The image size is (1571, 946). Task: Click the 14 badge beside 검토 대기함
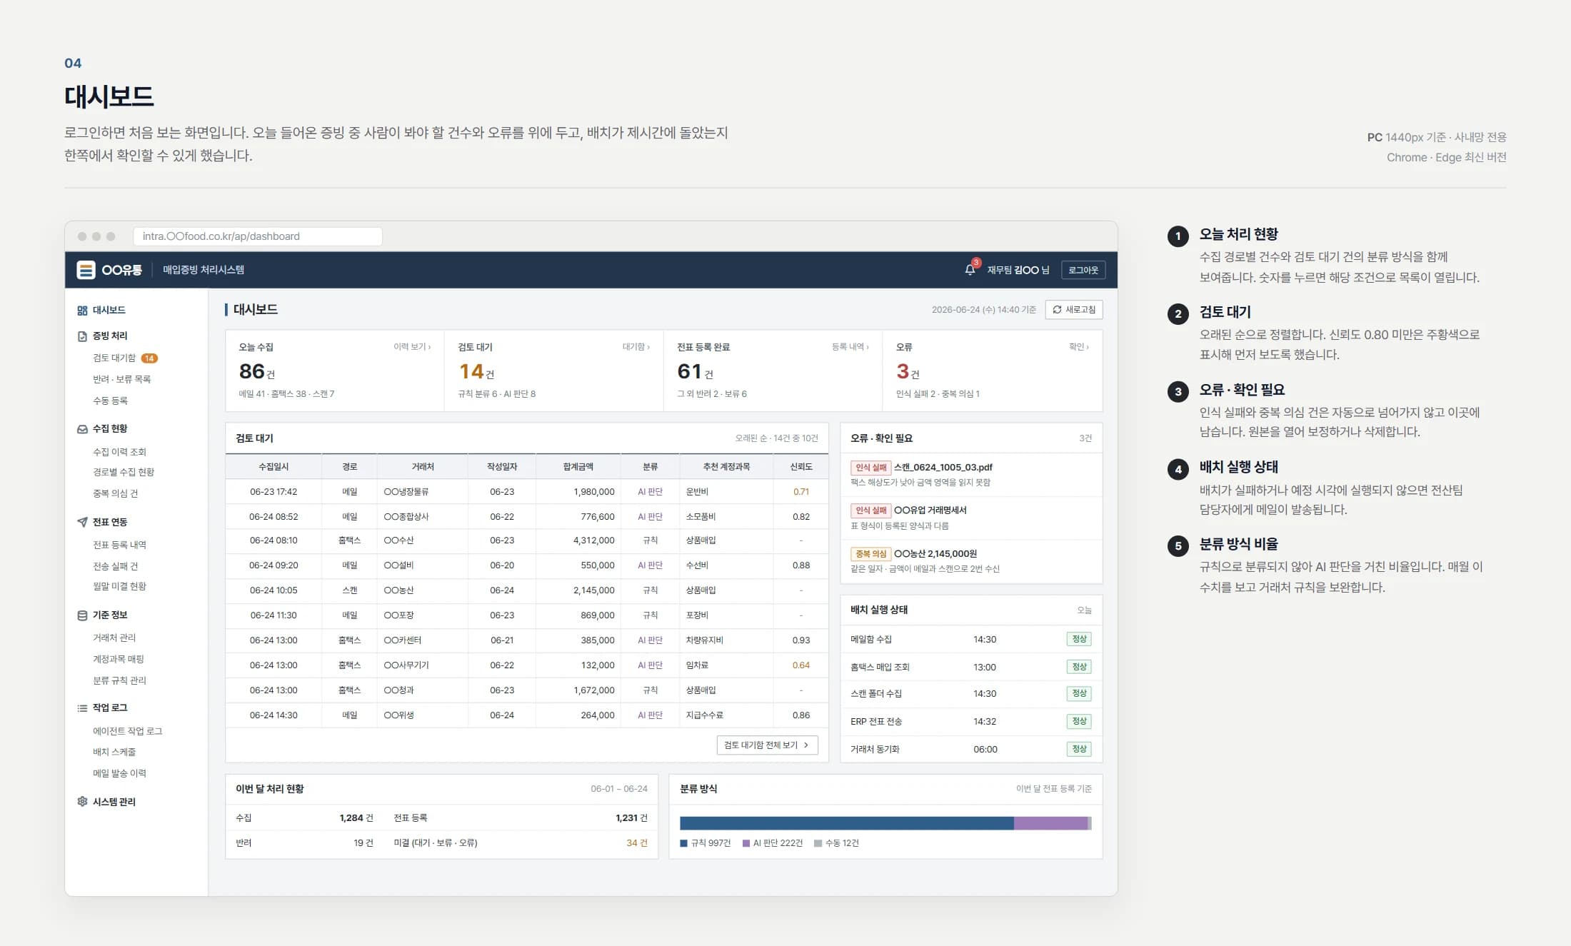pyautogui.click(x=149, y=358)
